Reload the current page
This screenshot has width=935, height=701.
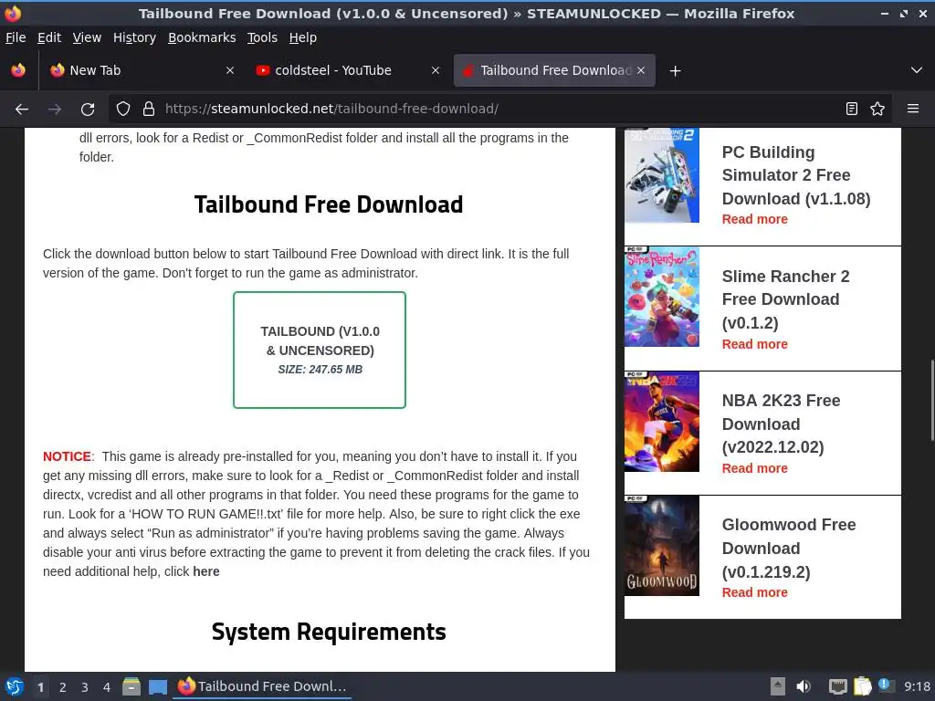coord(88,110)
